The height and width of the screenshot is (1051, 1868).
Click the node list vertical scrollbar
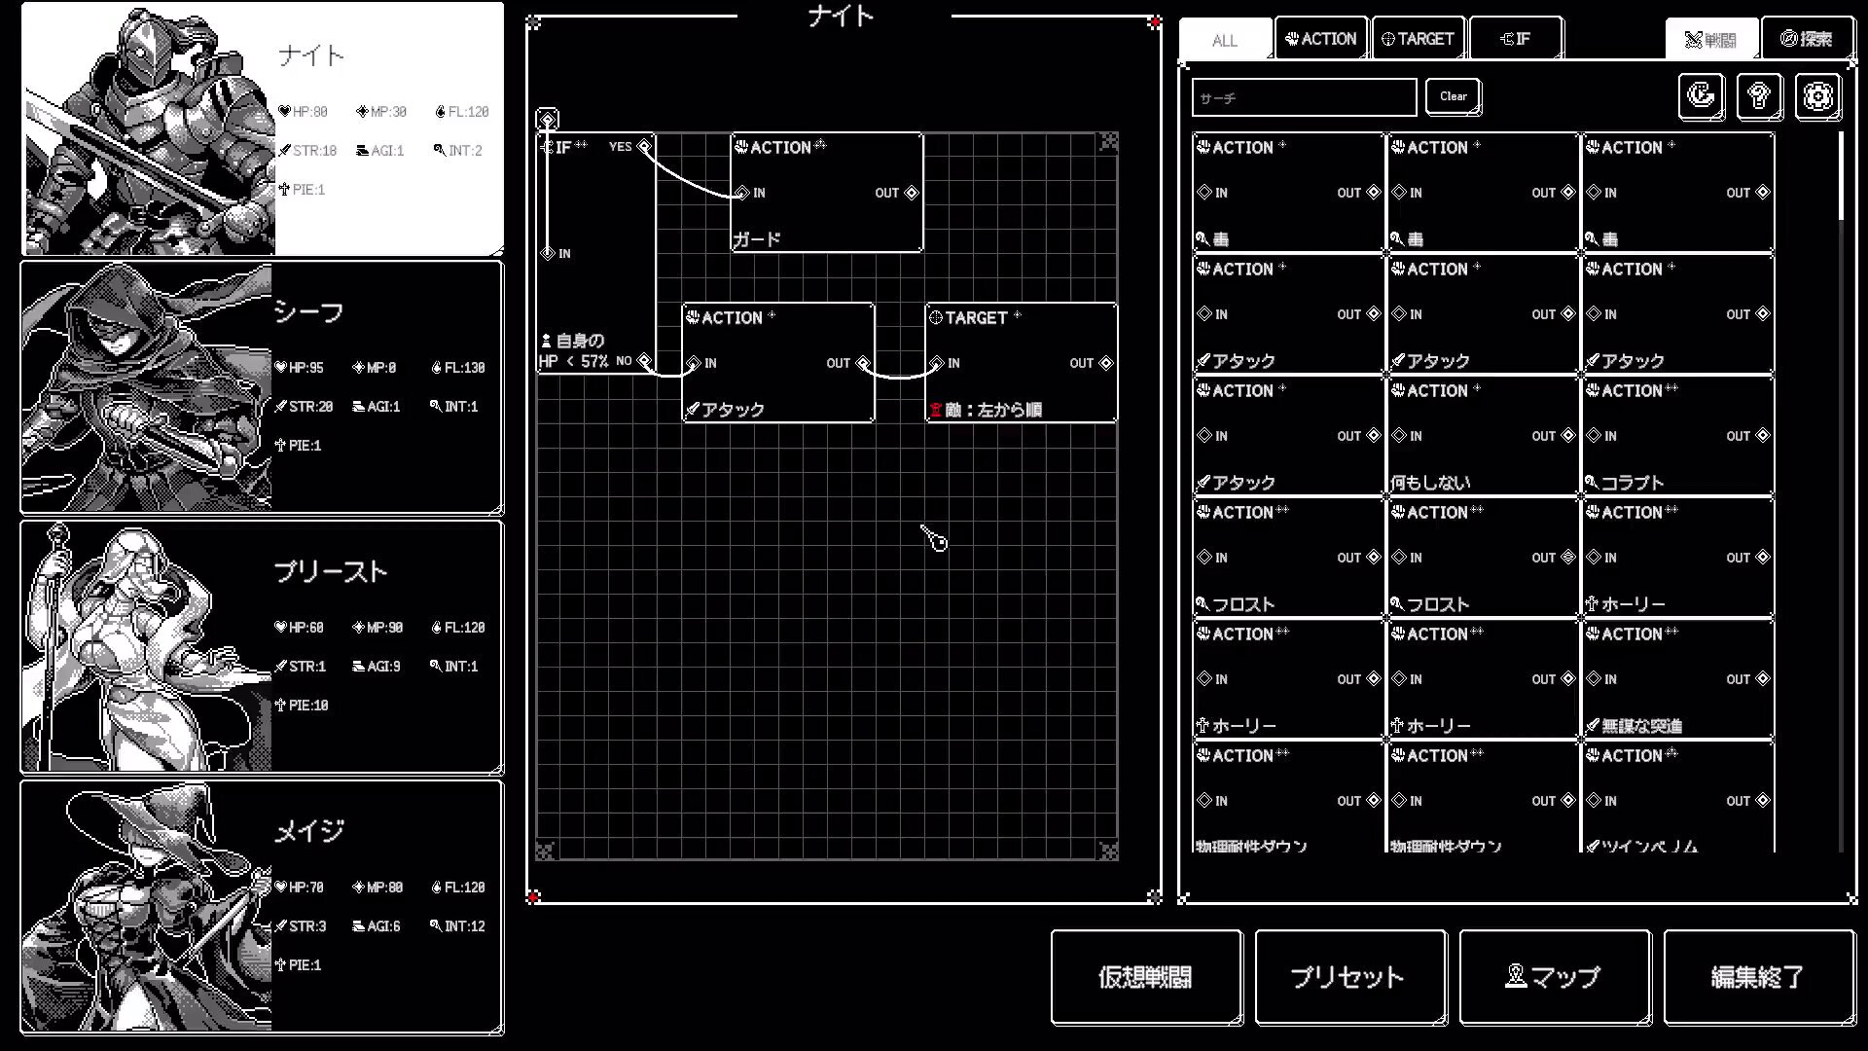1841,176
